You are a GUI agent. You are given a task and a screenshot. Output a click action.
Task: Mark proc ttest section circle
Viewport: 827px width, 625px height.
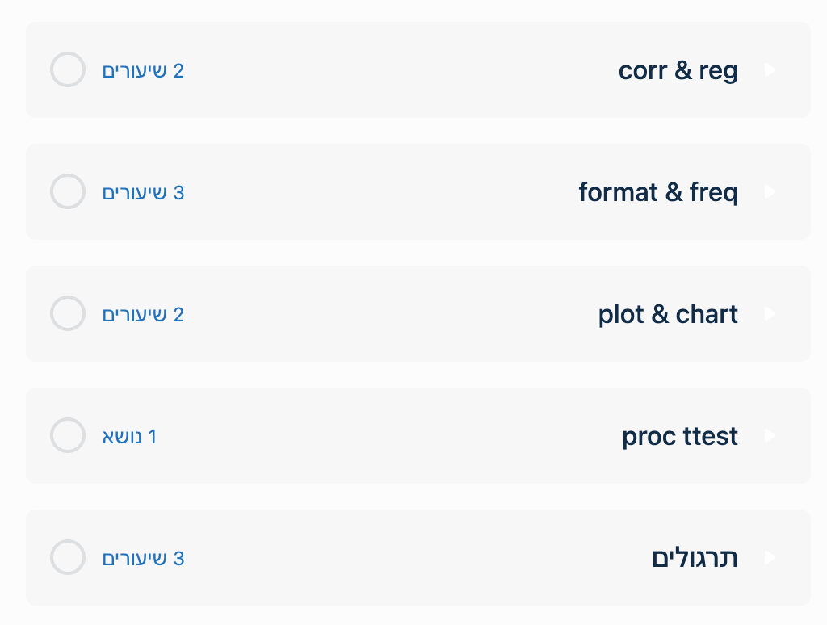[x=68, y=435]
